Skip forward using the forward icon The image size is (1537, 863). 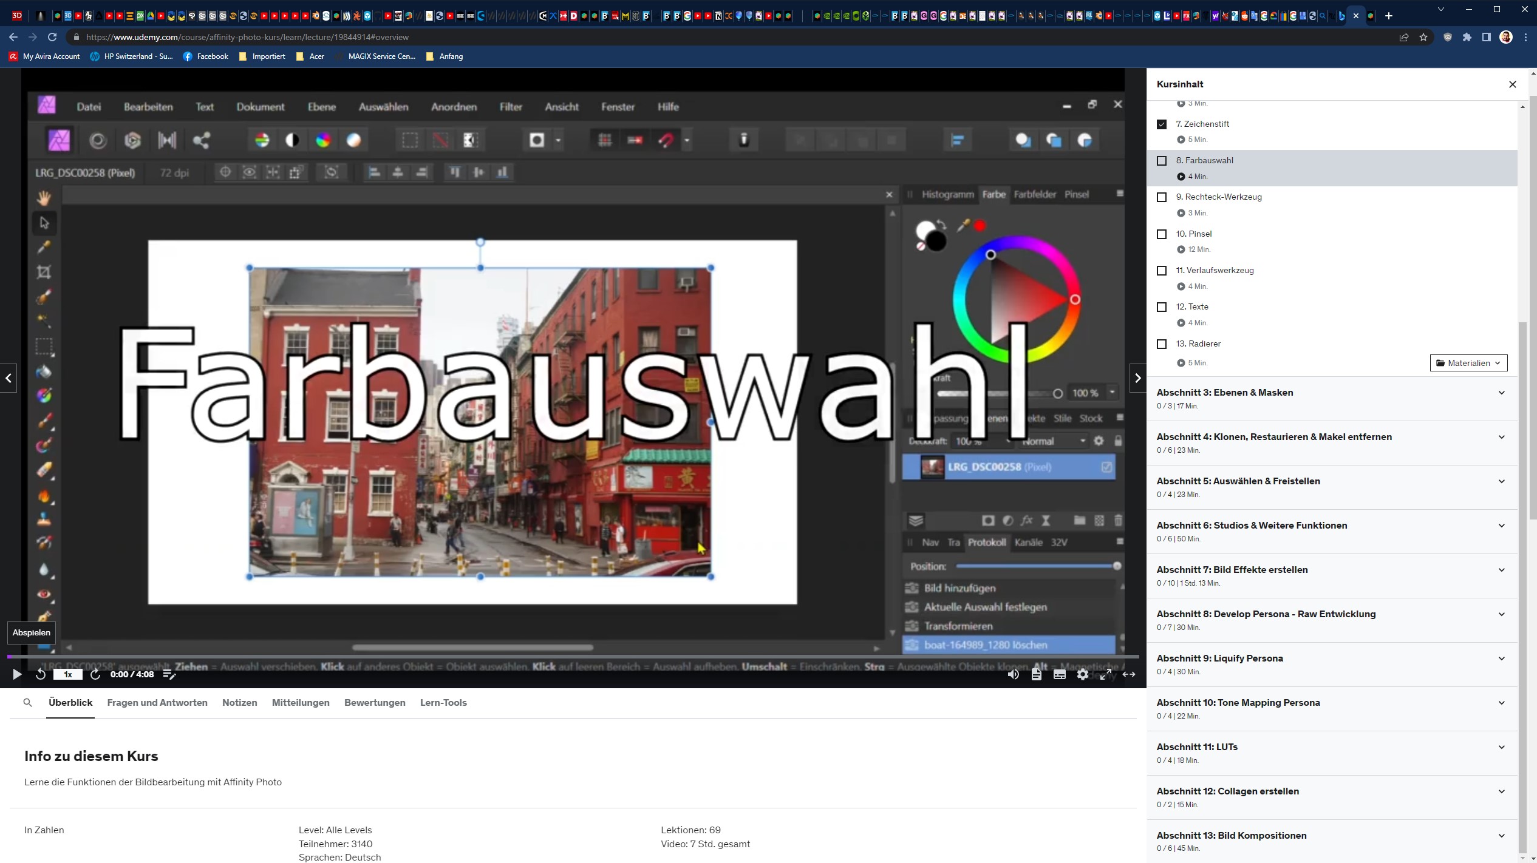(95, 674)
